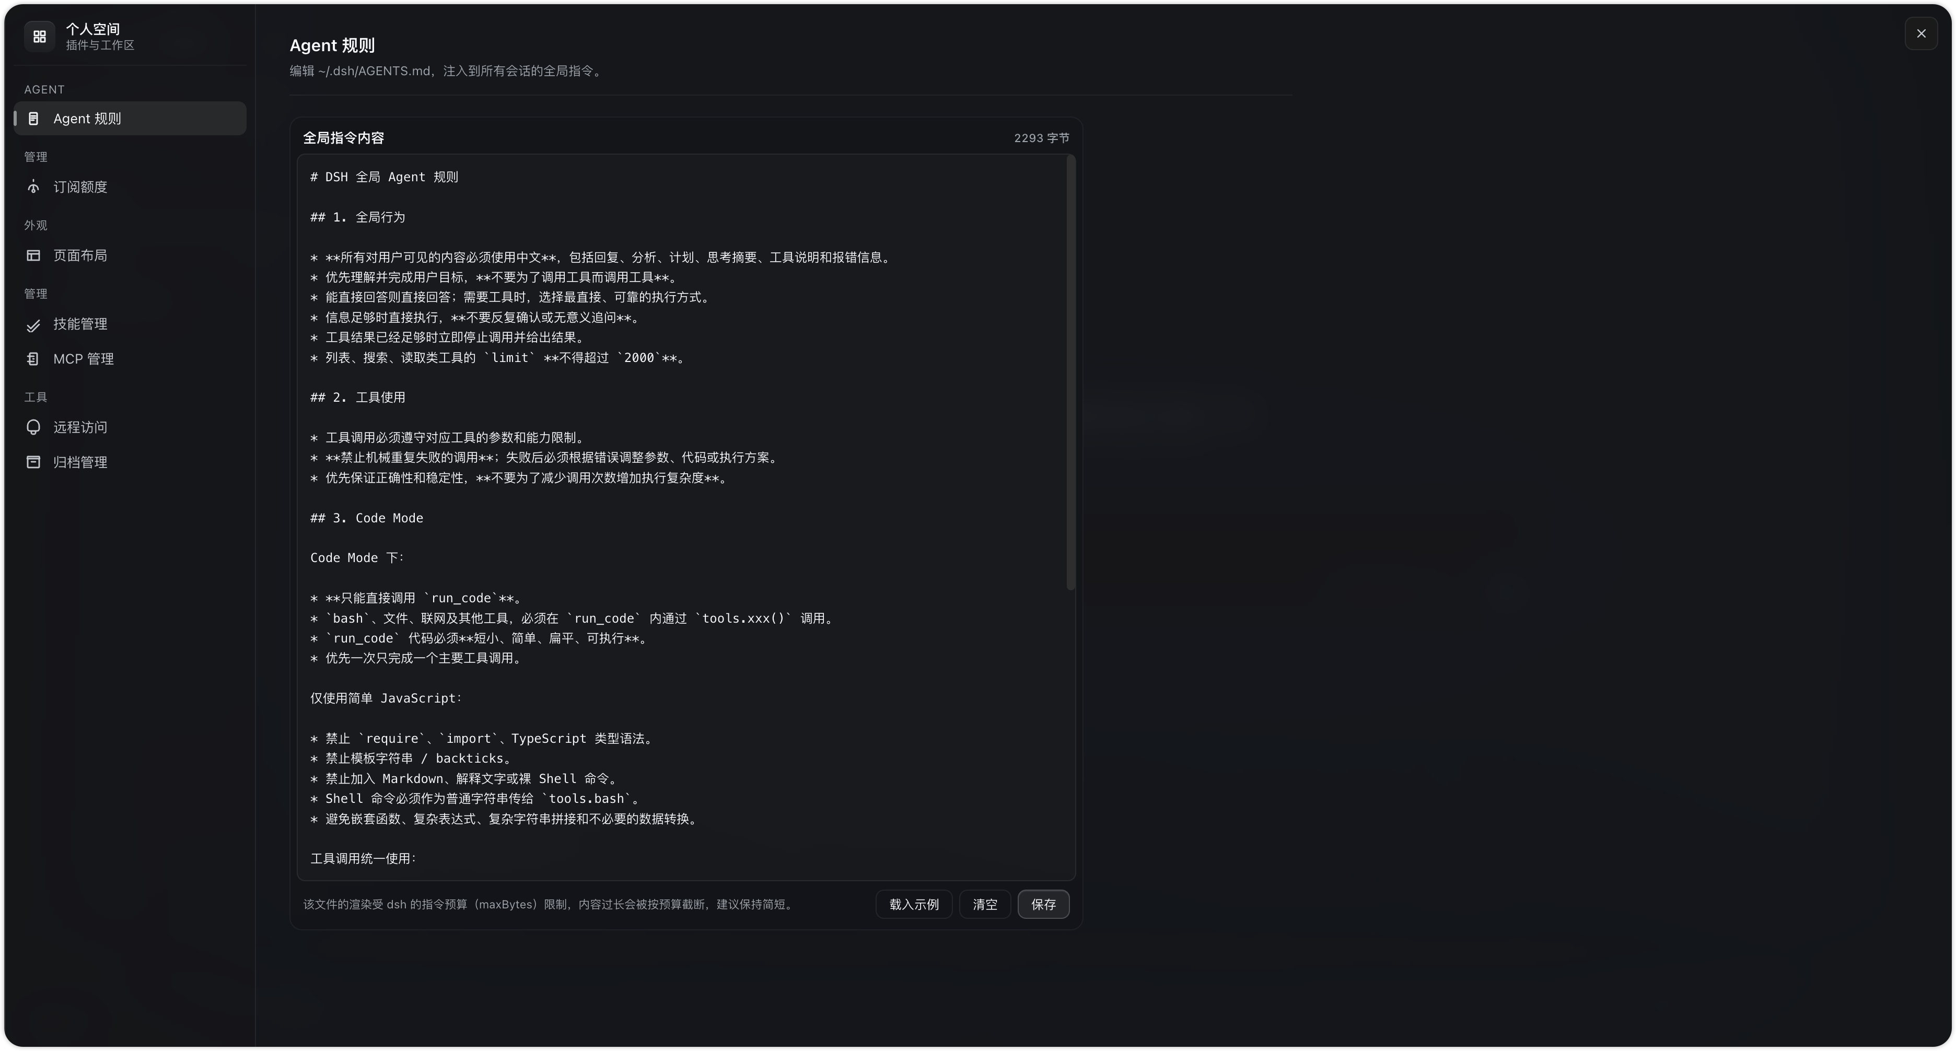Click the line '工具调用必须遵守对应工具的参数和能力限制'

click(x=448, y=437)
